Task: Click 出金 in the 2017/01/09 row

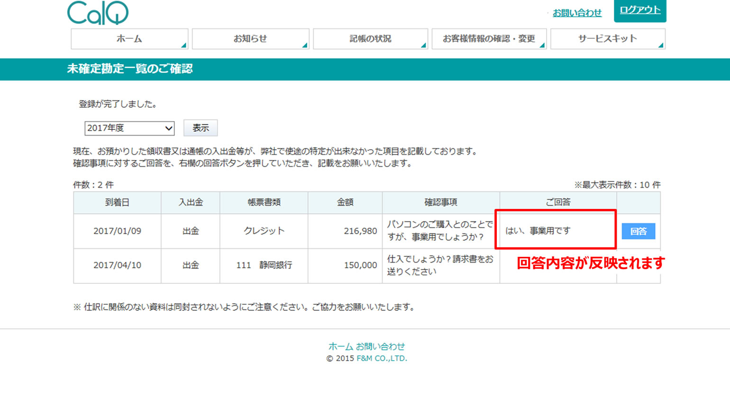Action: click(x=191, y=231)
